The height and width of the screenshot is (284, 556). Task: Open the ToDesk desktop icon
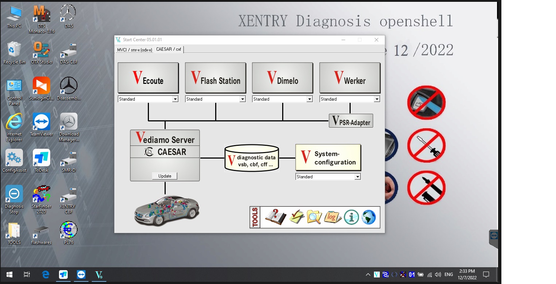point(42,161)
